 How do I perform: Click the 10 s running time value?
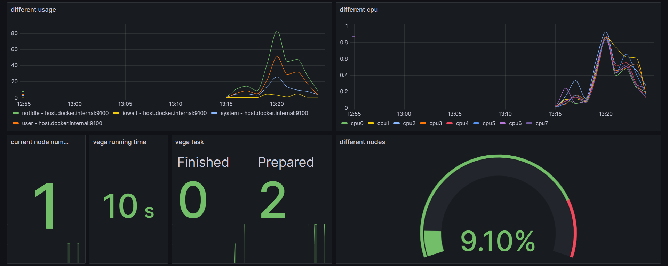[128, 206]
